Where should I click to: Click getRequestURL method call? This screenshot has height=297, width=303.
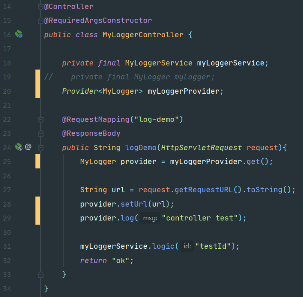click(204, 190)
